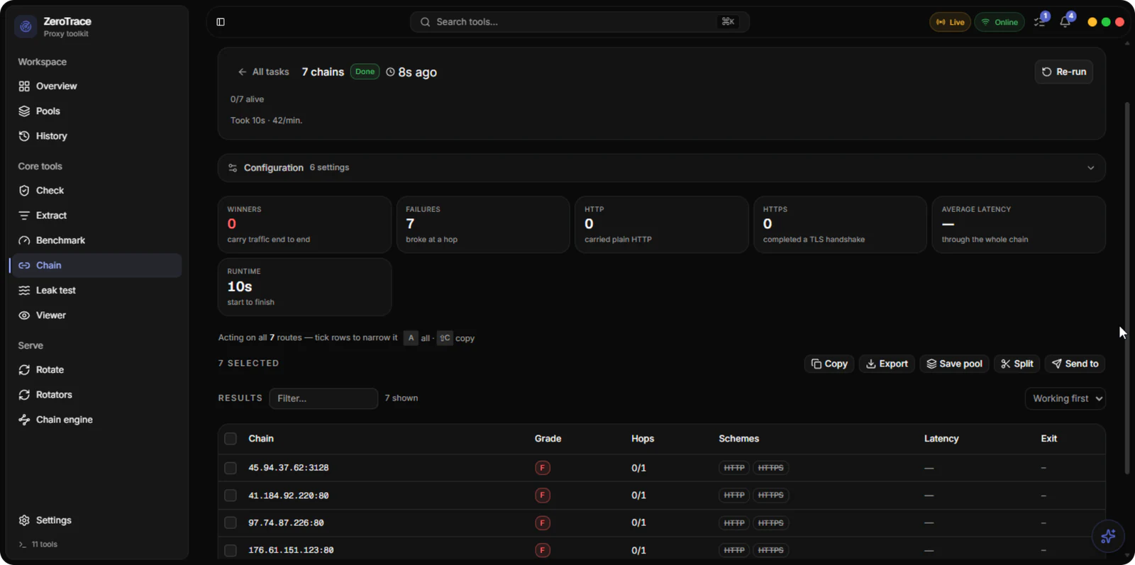Split the selected chains
The image size is (1135, 565).
click(1017, 364)
